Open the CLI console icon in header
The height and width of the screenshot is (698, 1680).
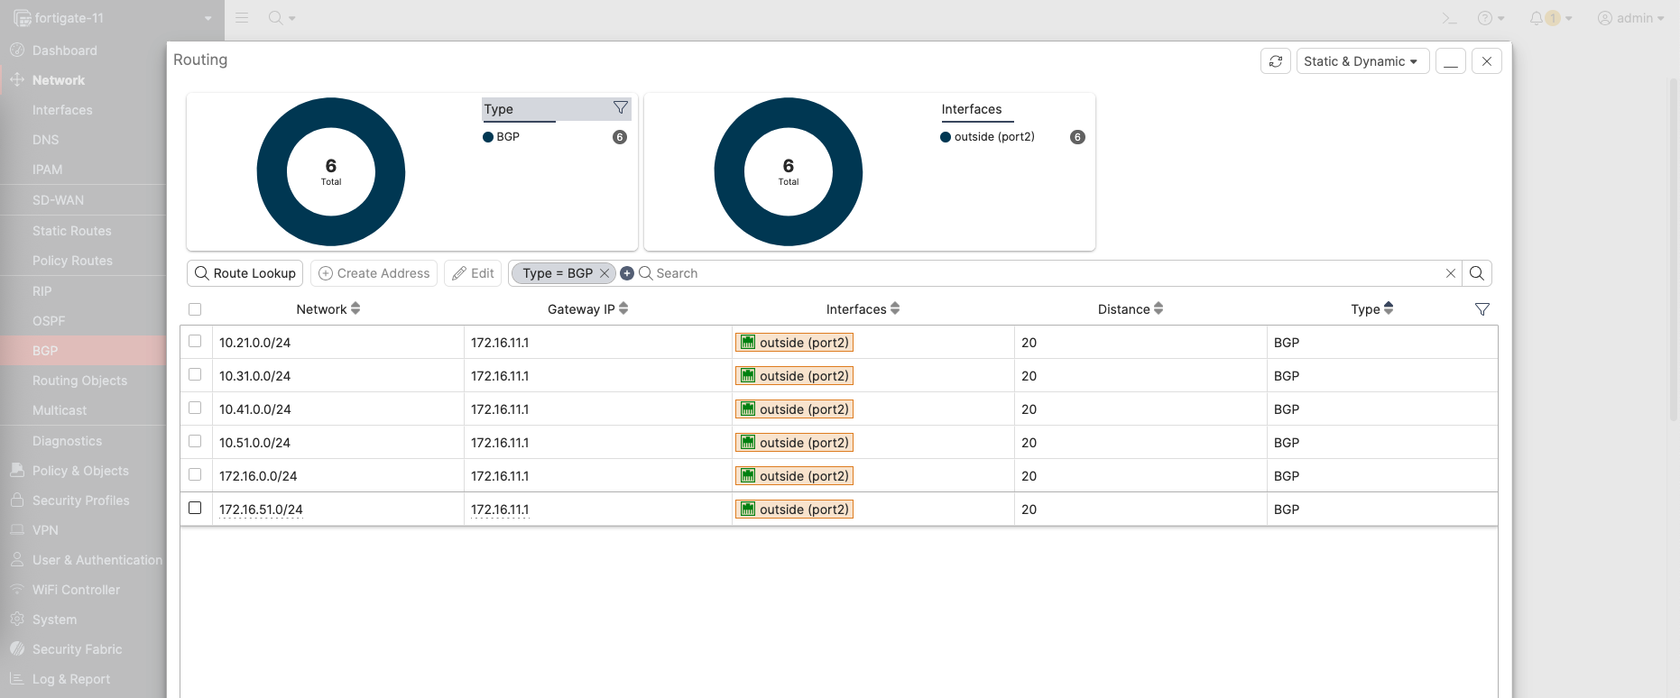[x=1449, y=18]
